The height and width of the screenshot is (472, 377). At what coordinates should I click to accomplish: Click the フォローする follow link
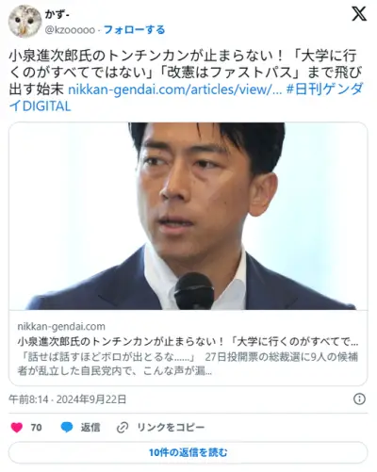coord(134,30)
